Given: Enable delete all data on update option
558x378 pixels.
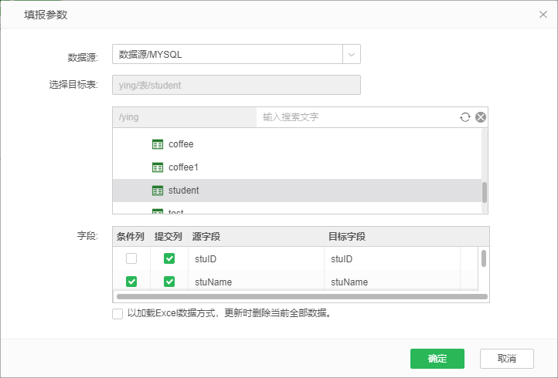Looking at the screenshot, I should click(x=117, y=314).
